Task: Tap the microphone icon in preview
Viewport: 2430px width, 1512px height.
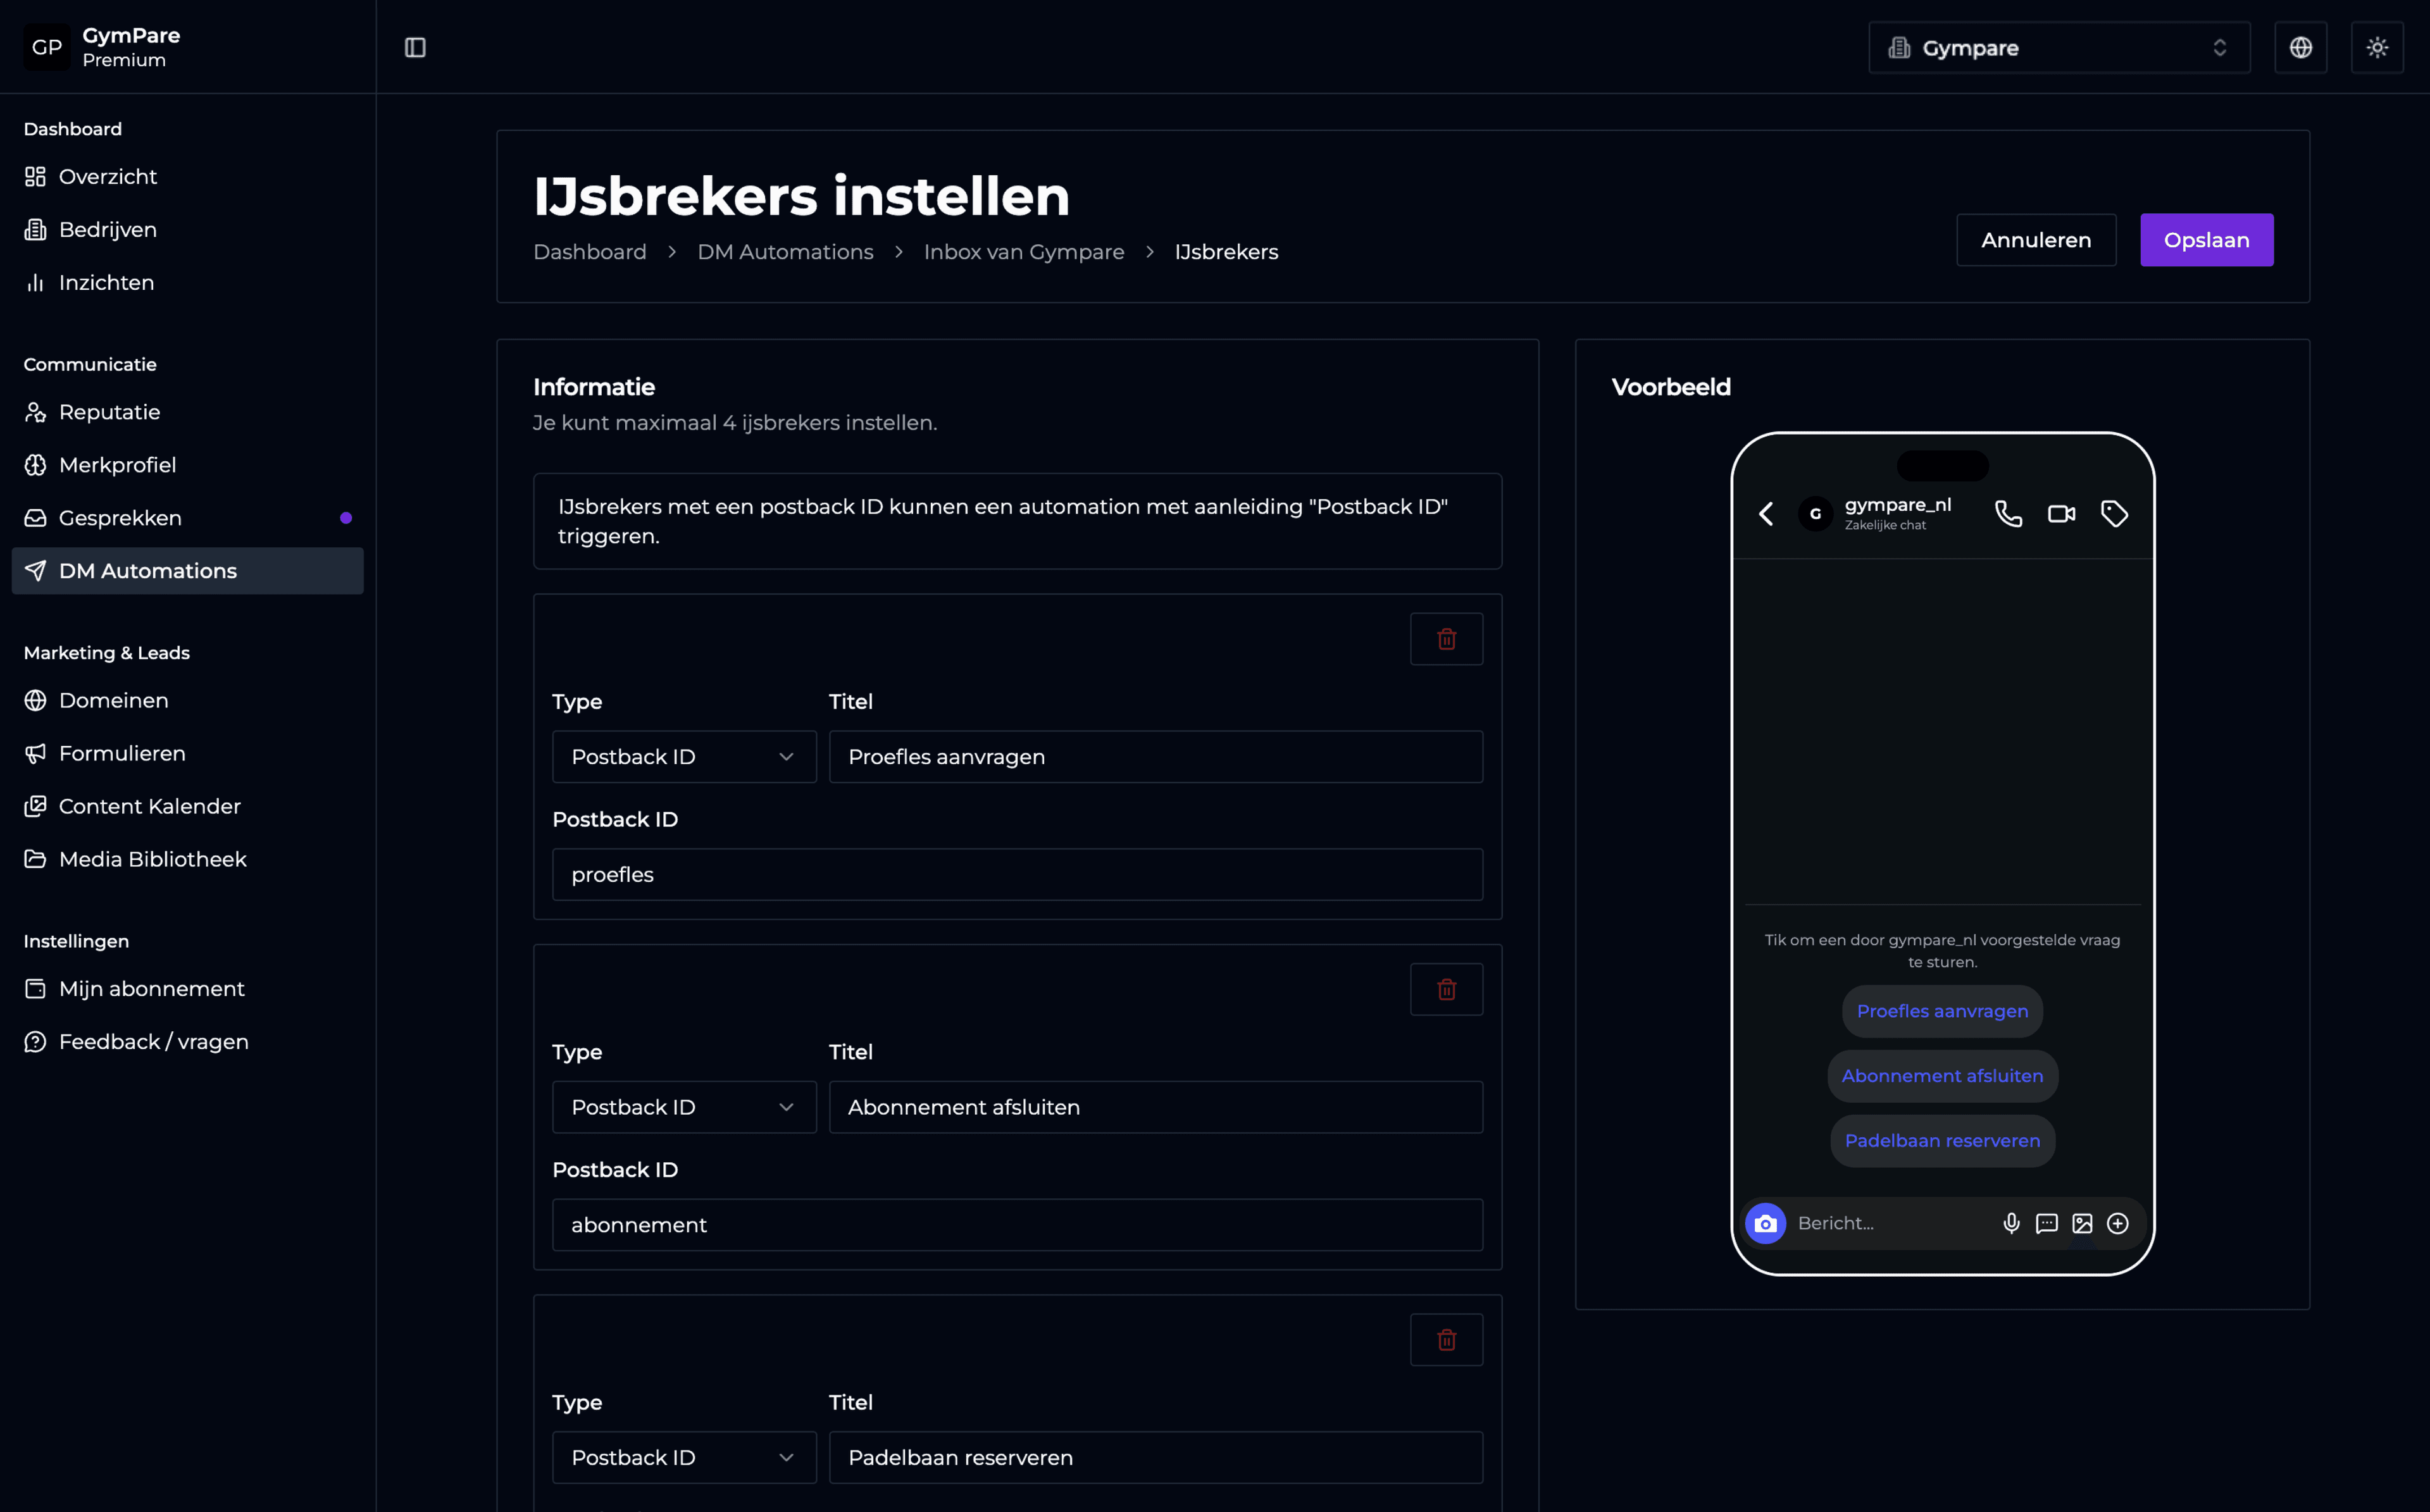Action: coord(2011,1223)
